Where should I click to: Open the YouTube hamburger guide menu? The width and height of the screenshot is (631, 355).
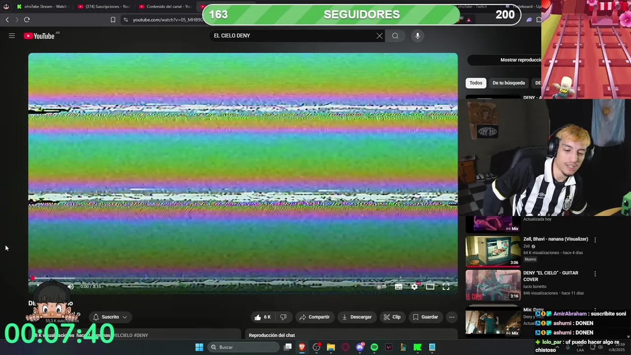click(12, 35)
